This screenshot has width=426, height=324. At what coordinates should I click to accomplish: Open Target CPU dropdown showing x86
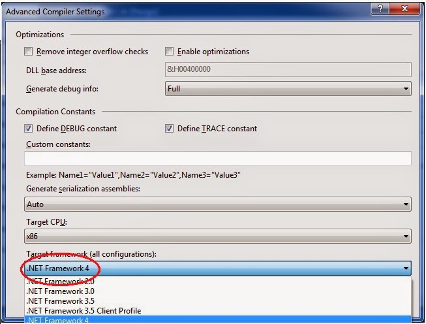[218, 236]
